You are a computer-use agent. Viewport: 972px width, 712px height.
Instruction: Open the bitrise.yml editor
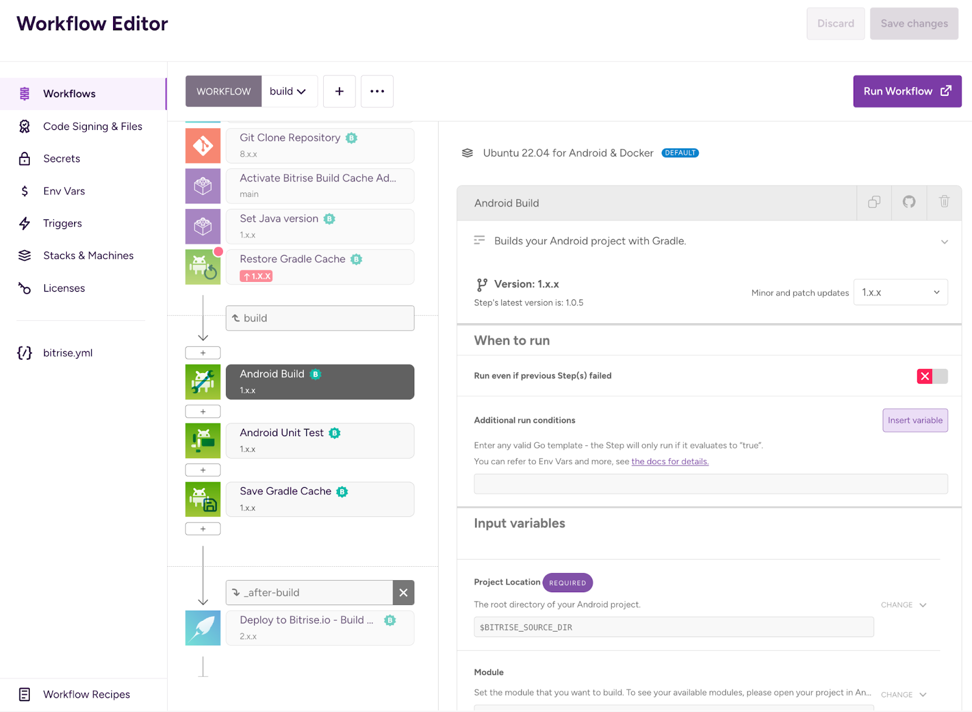pyautogui.click(x=83, y=353)
